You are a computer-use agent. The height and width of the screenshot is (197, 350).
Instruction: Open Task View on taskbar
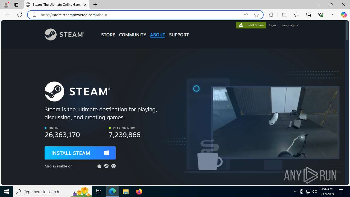point(98,192)
